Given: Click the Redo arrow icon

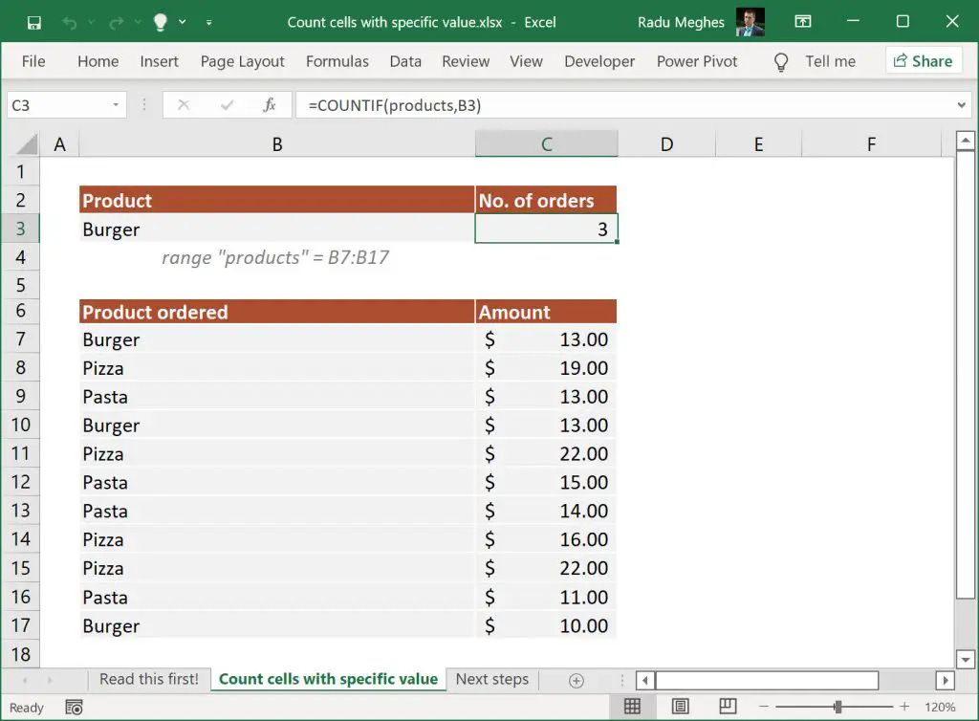Looking at the screenshot, I should click(116, 23).
